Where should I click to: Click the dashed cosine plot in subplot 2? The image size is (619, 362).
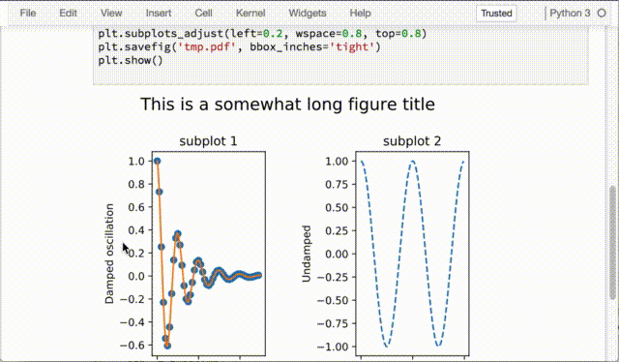point(412,254)
